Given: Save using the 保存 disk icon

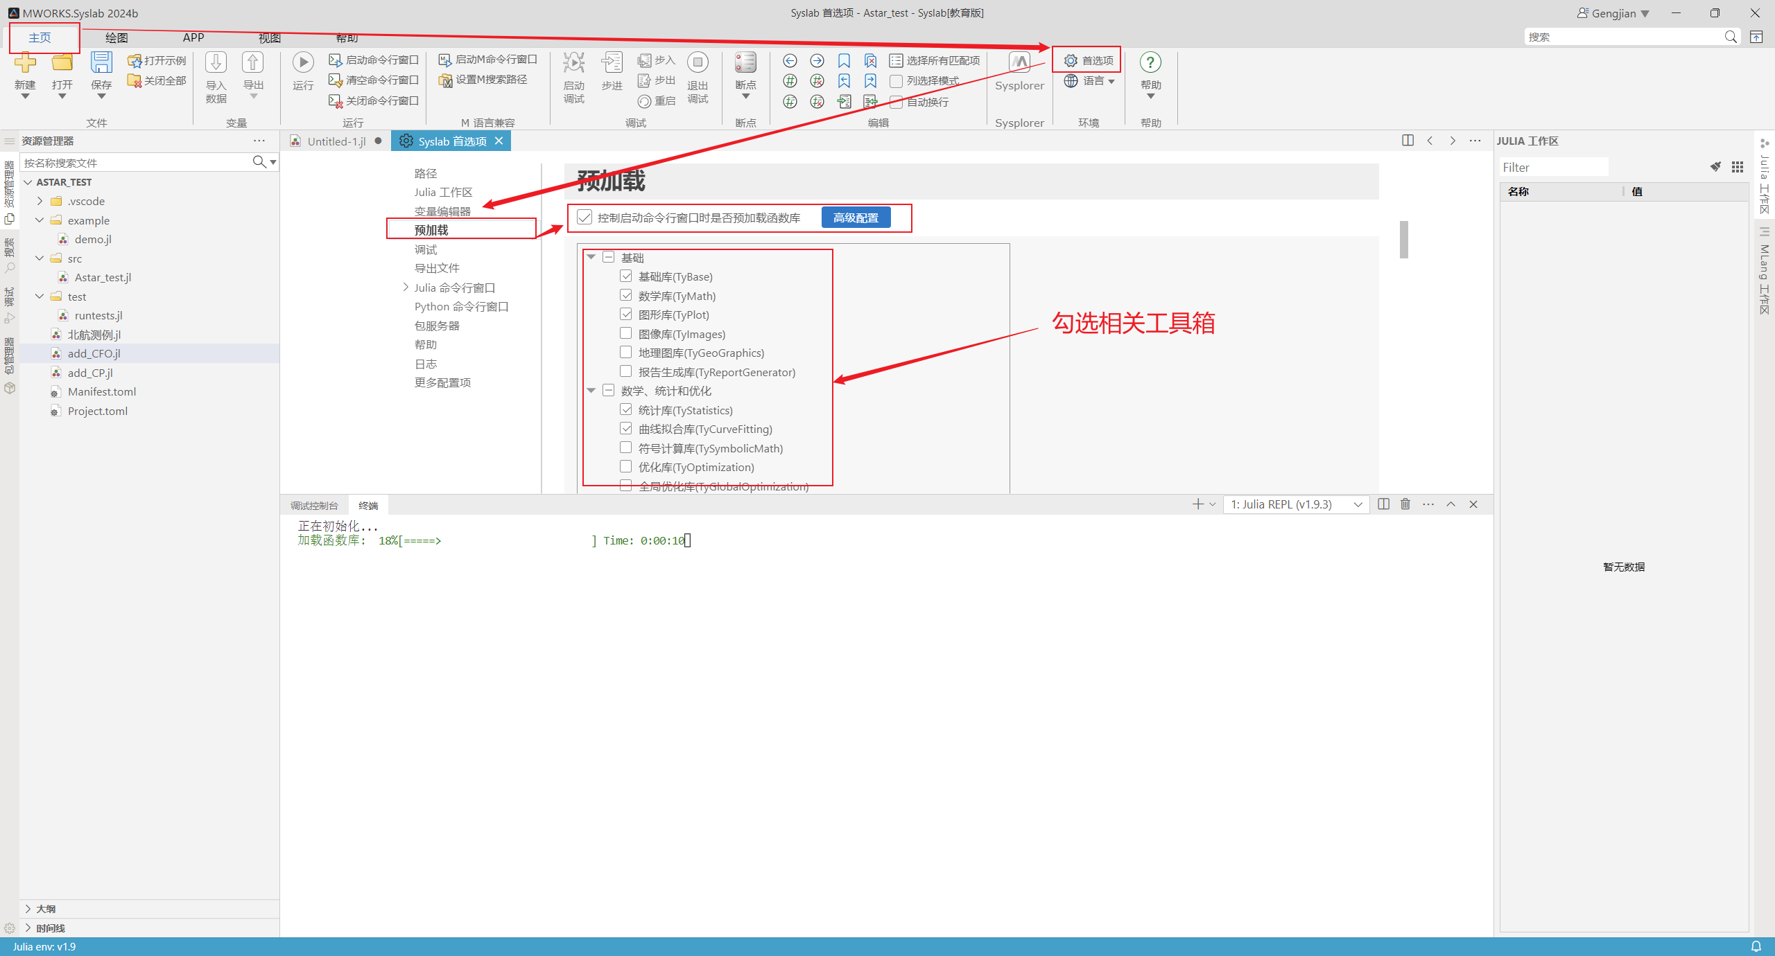Looking at the screenshot, I should click(x=101, y=62).
